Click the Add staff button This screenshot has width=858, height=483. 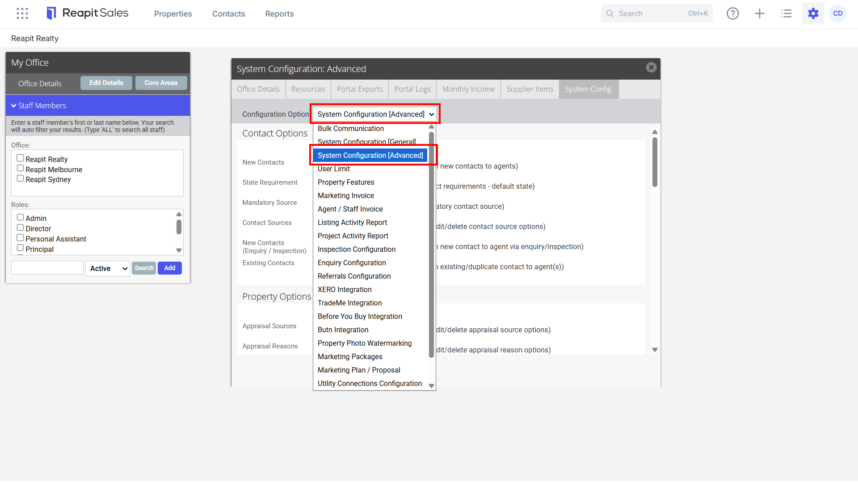[x=170, y=268]
